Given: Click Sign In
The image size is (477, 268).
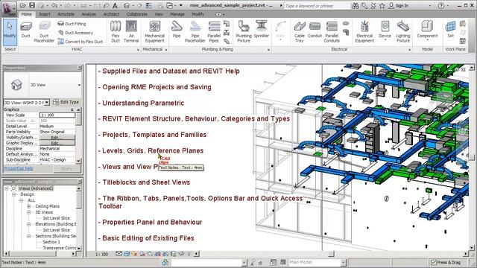Looking at the screenshot, I should click(x=399, y=5).
